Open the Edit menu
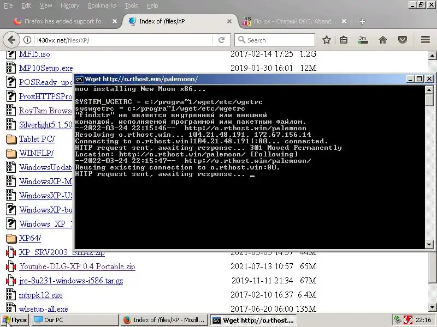Image resolution: width=437 pixels, height=327 pixels. 26,5
